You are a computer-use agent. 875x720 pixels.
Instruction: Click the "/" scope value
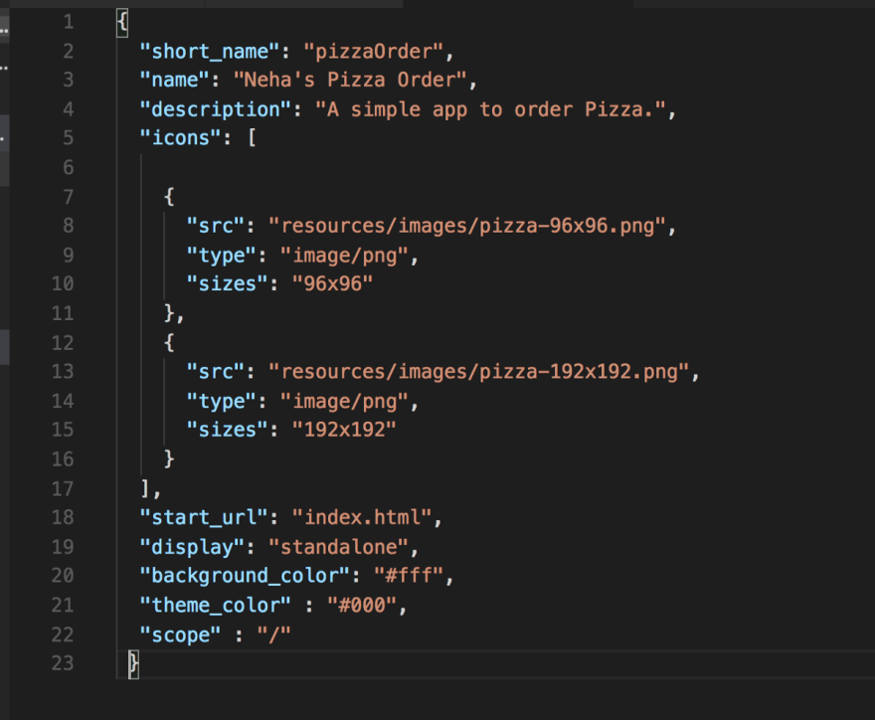coord(274,634)
